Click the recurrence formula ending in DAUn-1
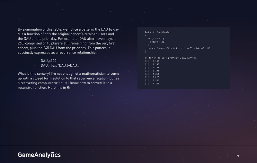 [60, 66]
